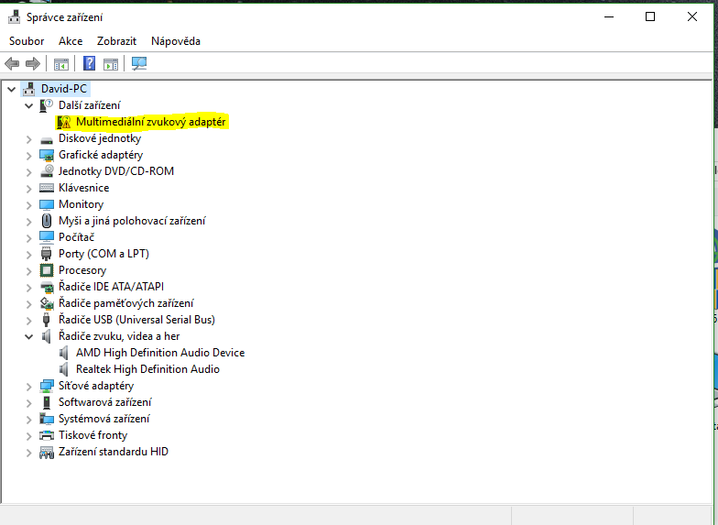Collapse the David-PC root node
The height and width of the screenshot is (525, 718).
point(11,89)
